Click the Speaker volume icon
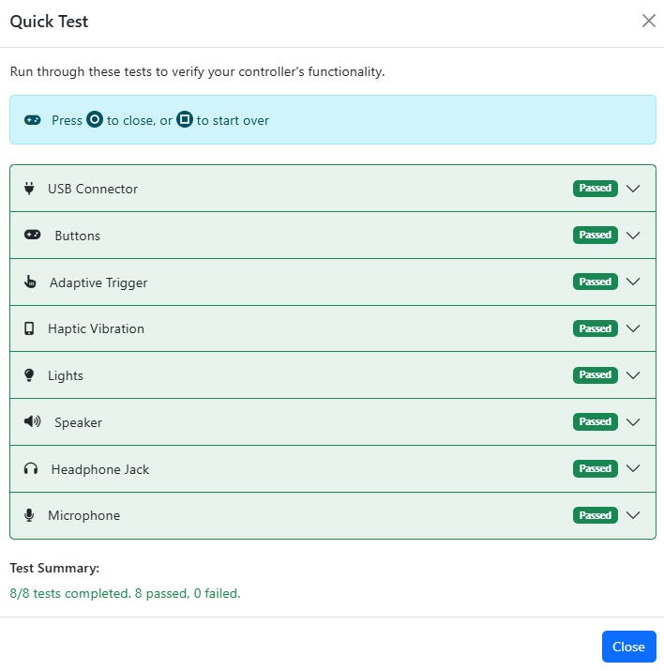This screenshot has width=664, height=671. (32, 421)
